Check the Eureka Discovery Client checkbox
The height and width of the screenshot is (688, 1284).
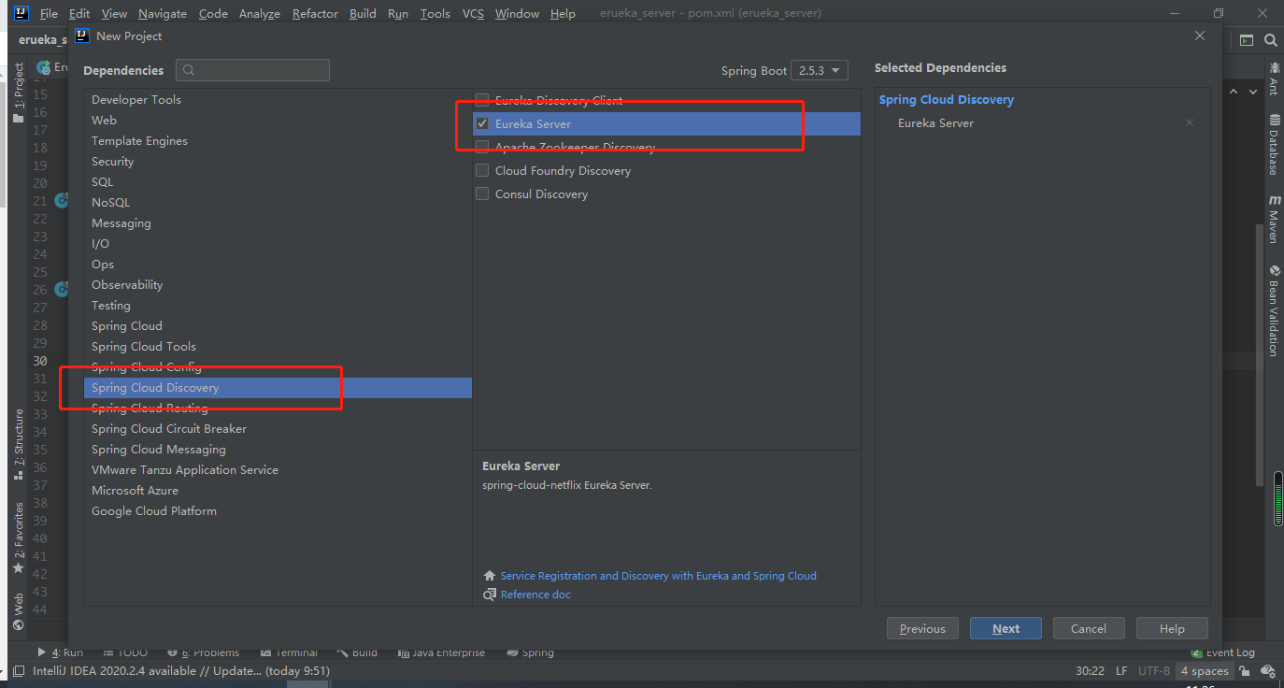pos(482,100)
